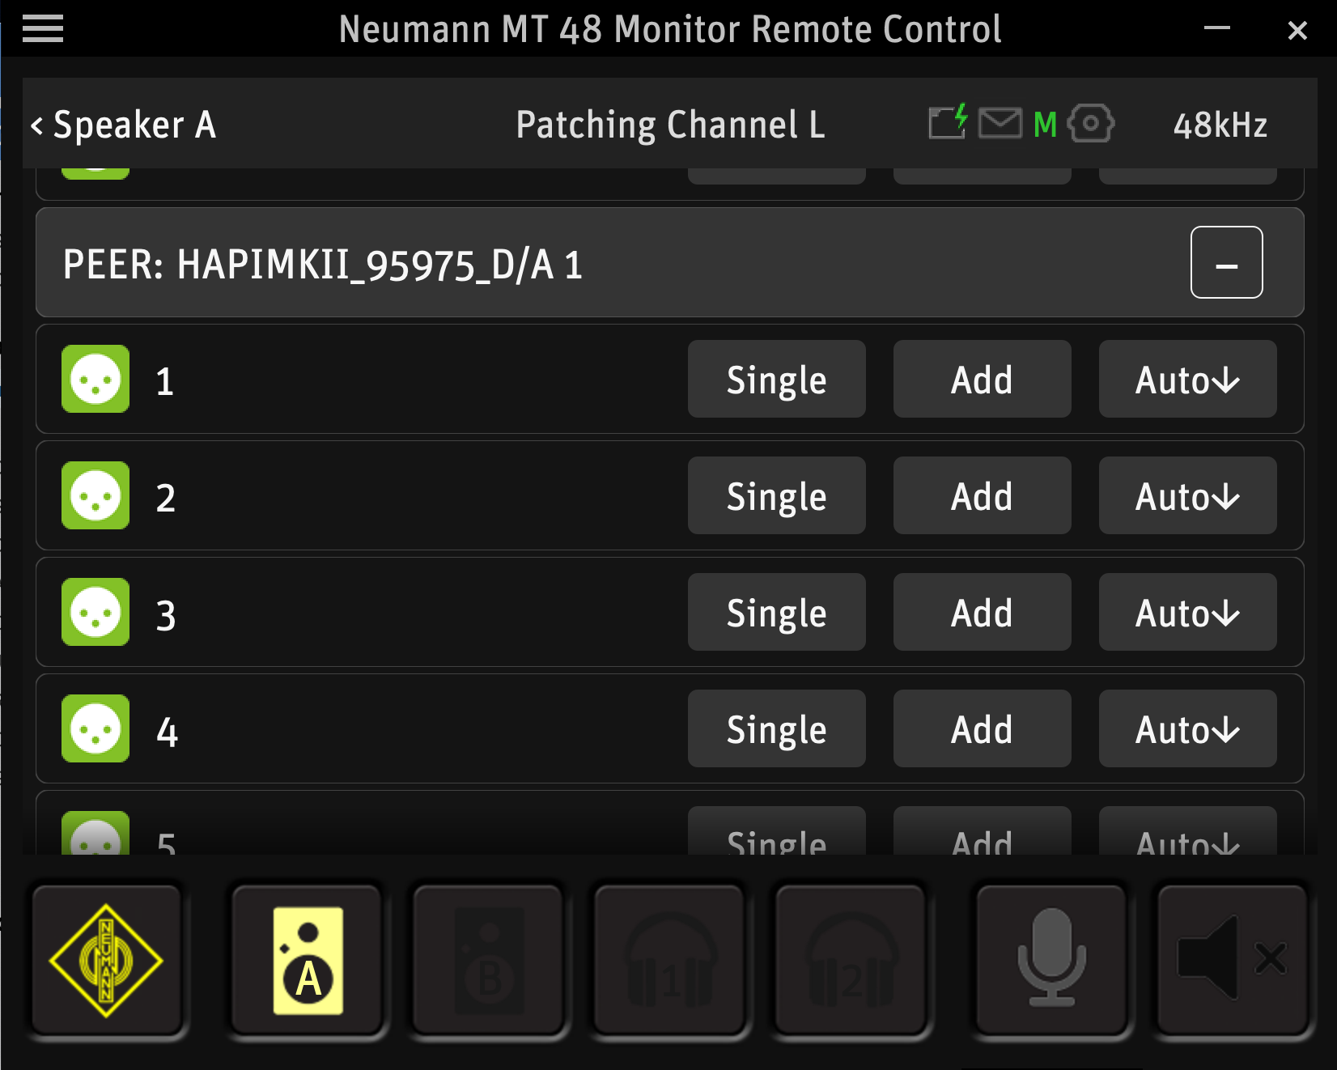Open the hamburger menu
The image size is (1337, 1070).
(x=43, y=29)
